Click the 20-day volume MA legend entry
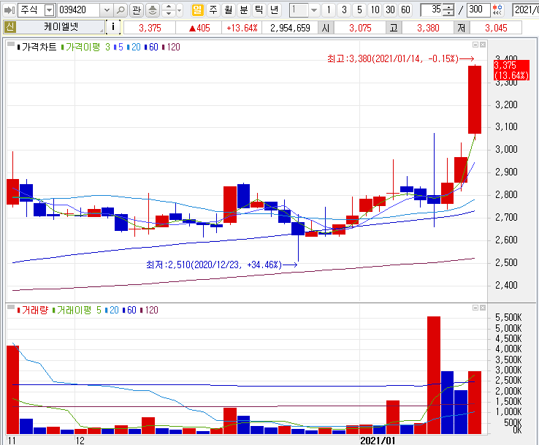 (112, 311)
